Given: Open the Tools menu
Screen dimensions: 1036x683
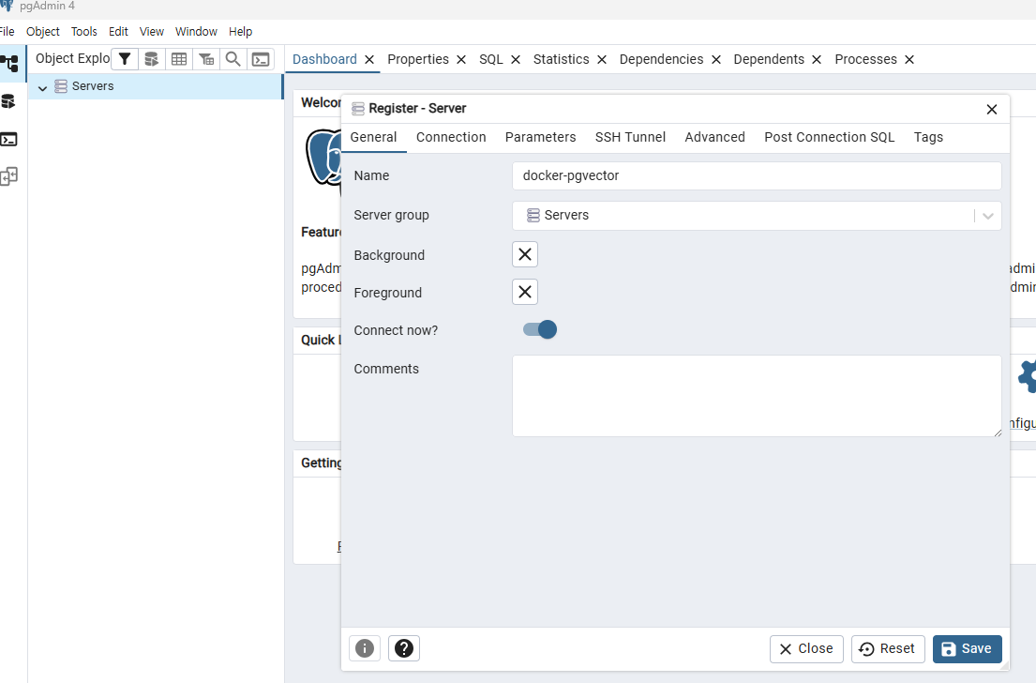Looking at the screenshot, I should 83,32.
